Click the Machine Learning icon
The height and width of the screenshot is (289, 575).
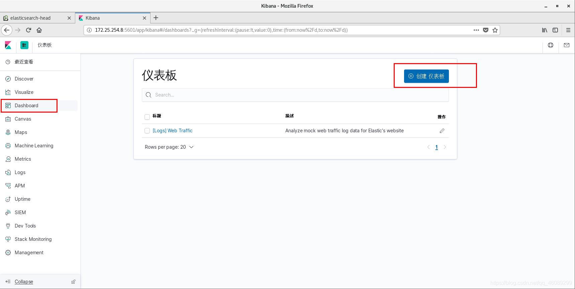coord(8,146)
